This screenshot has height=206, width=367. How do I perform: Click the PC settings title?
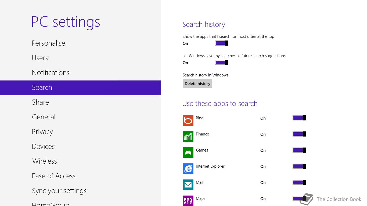coord(66,22)
